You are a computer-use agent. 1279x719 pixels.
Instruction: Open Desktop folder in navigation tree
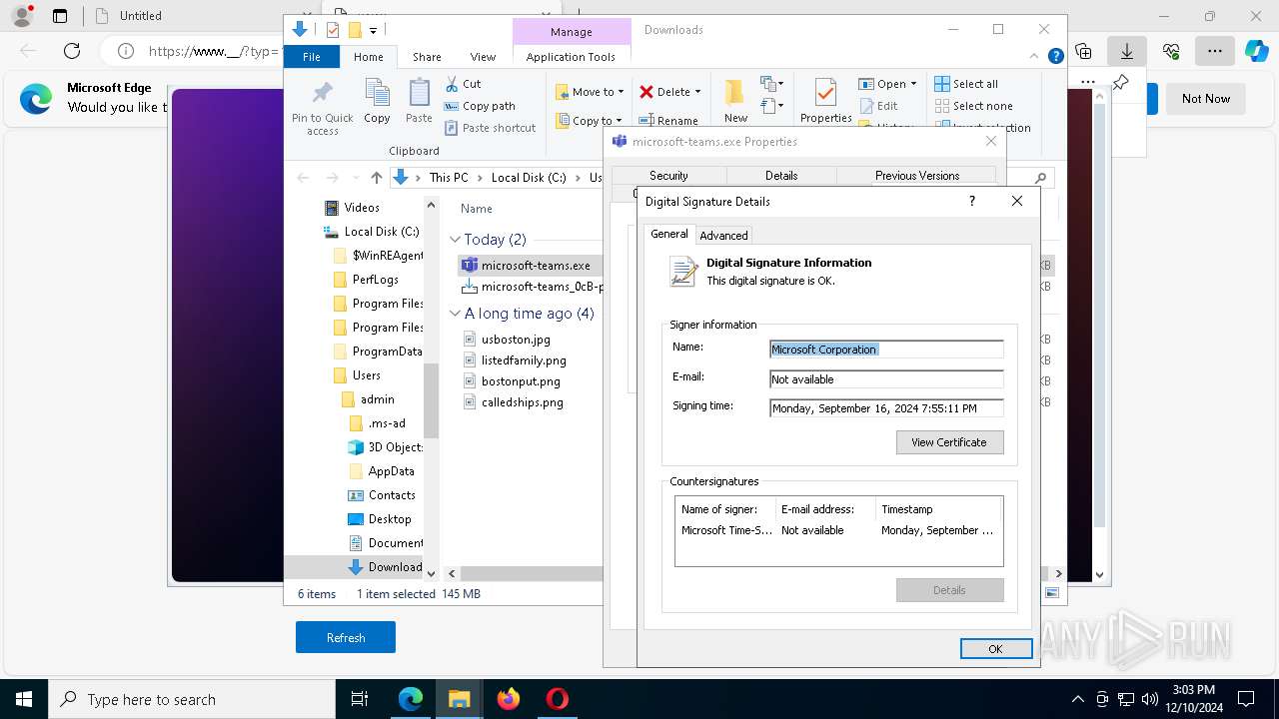[x=379, y=519]
